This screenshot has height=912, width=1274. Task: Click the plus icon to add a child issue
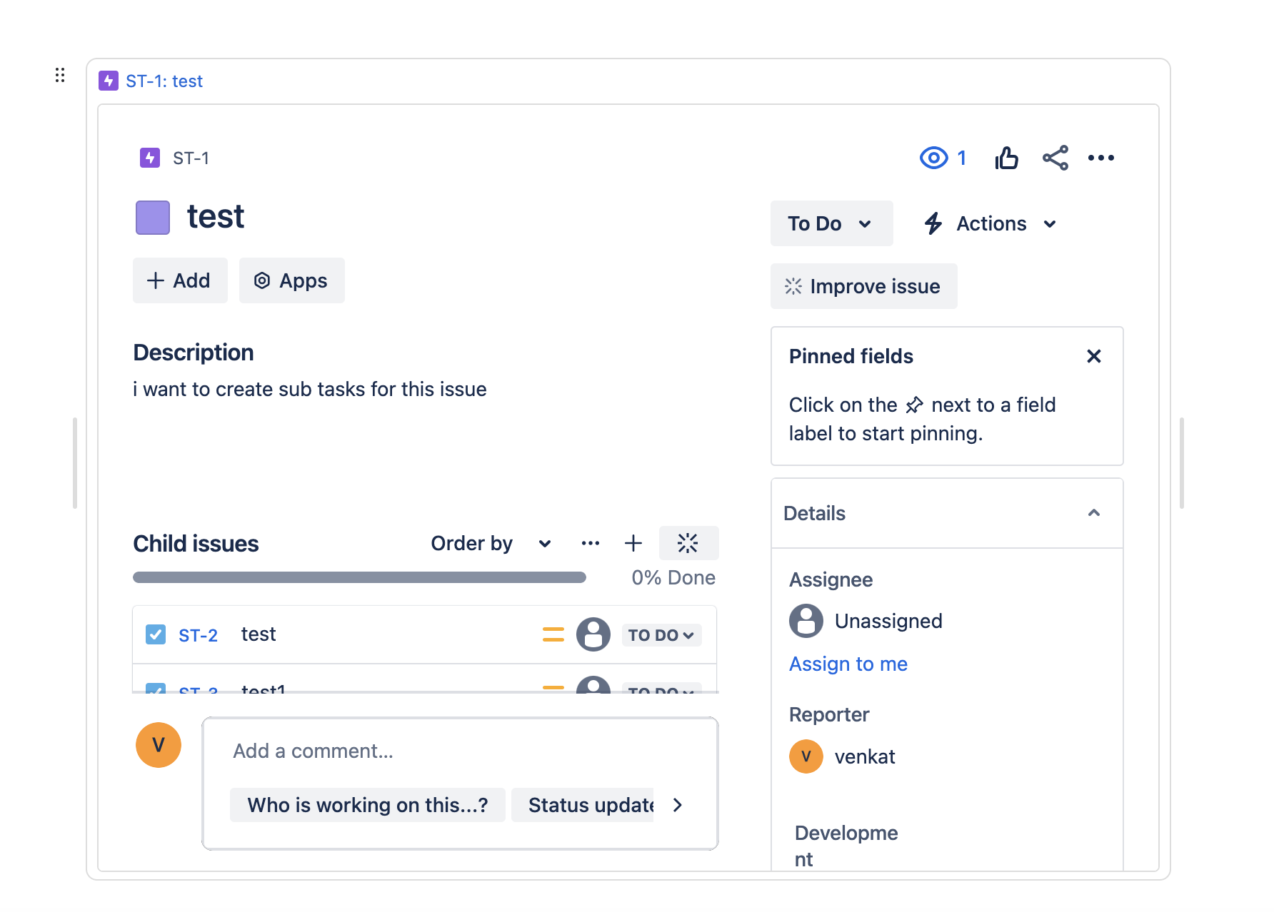633,543
